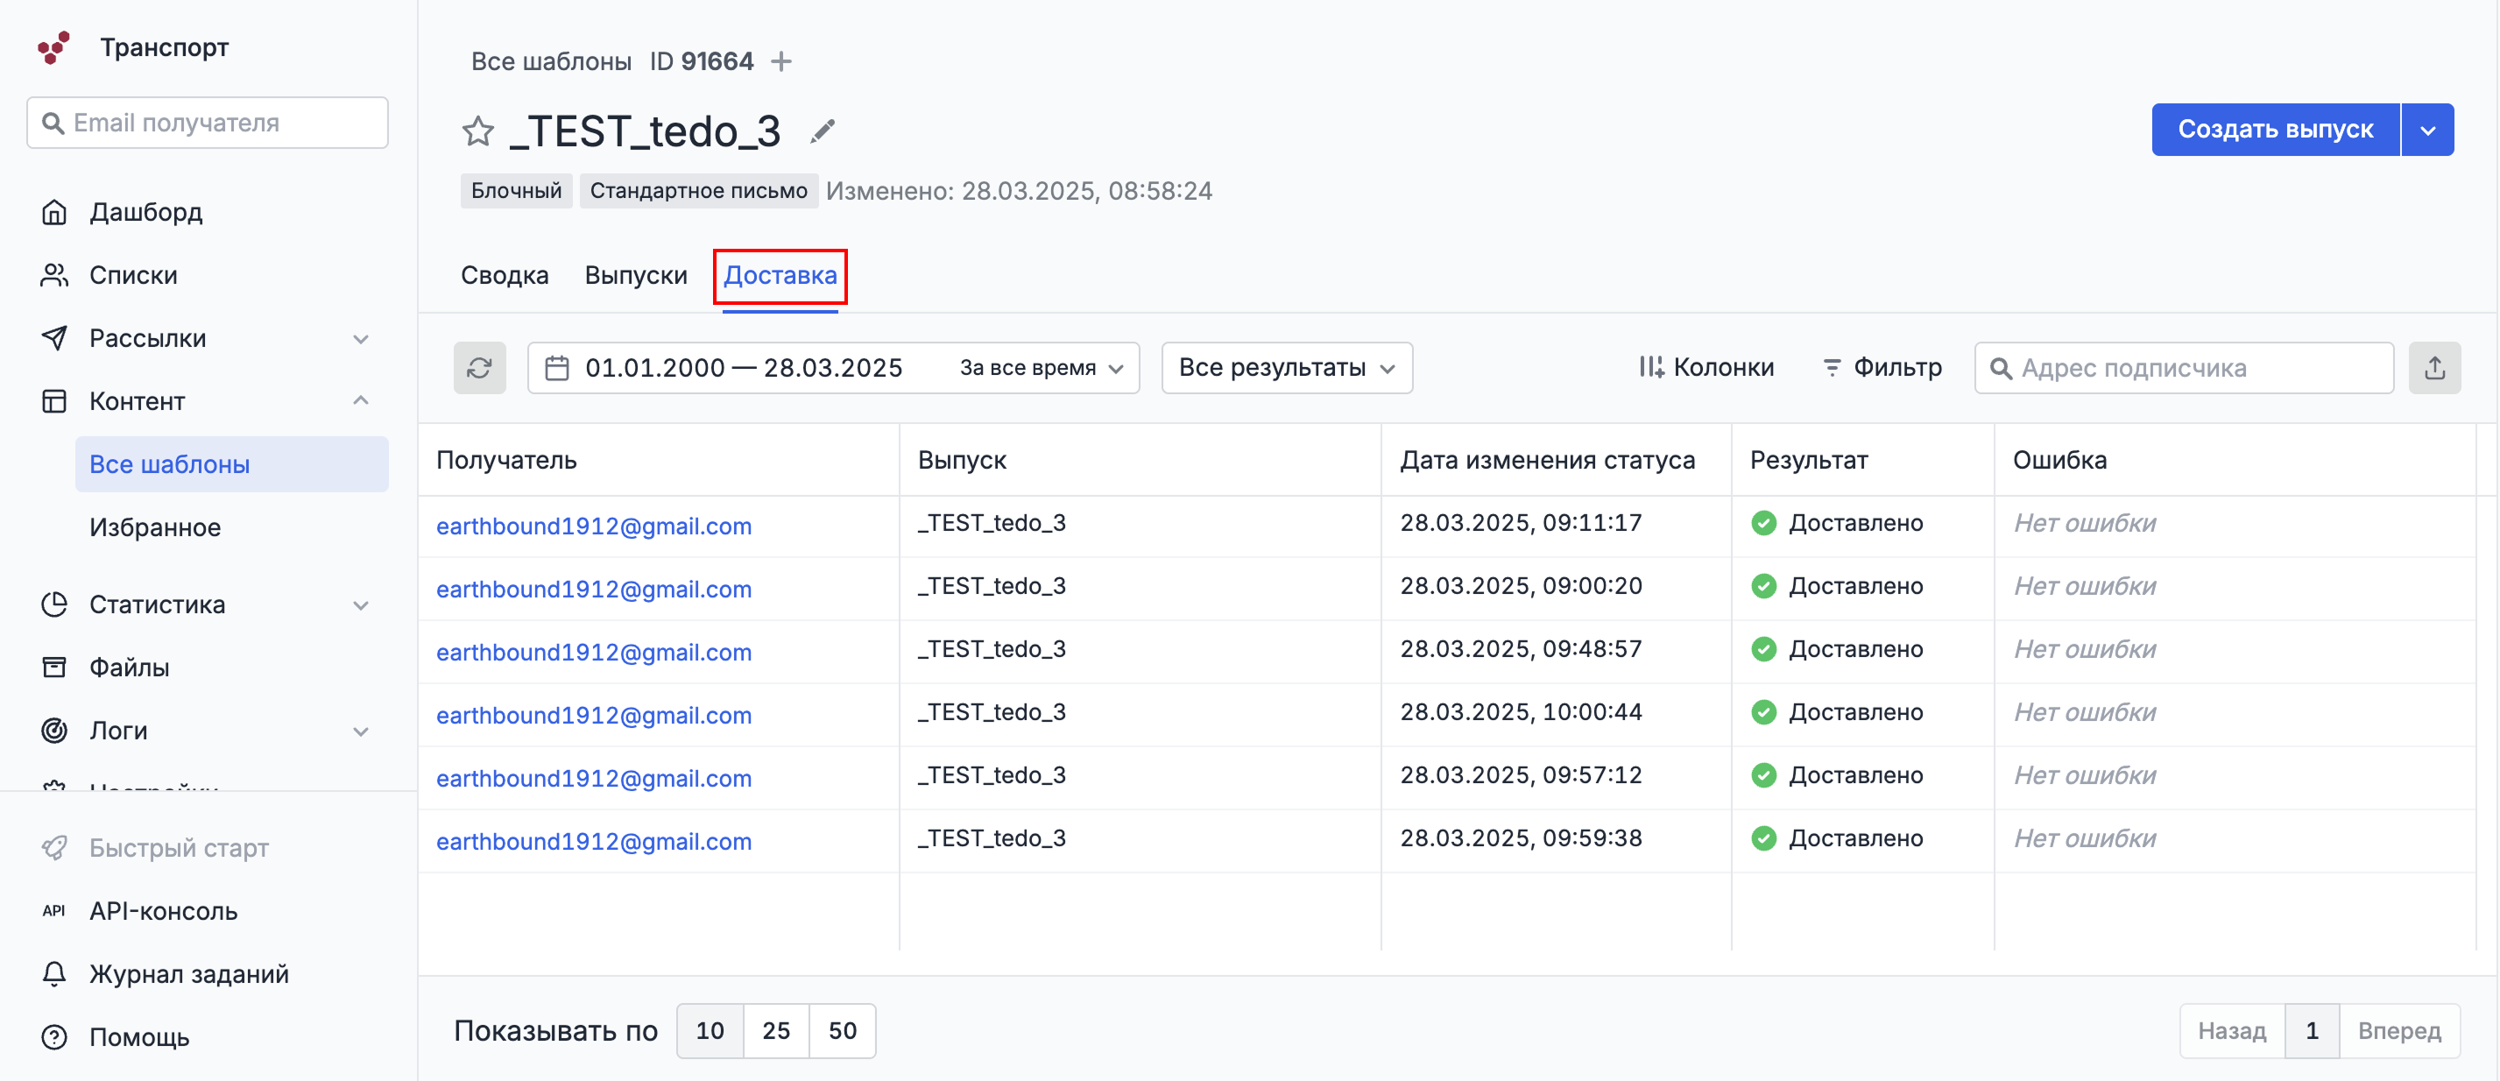
Task: Click the pencil icon to rename template
Action: (x=822, y=131)
